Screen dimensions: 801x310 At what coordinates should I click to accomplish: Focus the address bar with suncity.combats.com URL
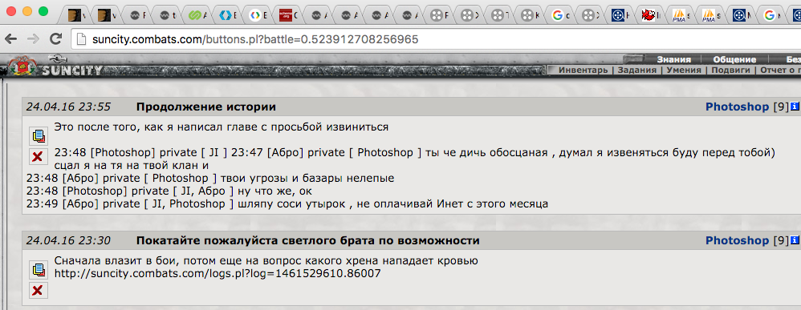pos(435,38)
